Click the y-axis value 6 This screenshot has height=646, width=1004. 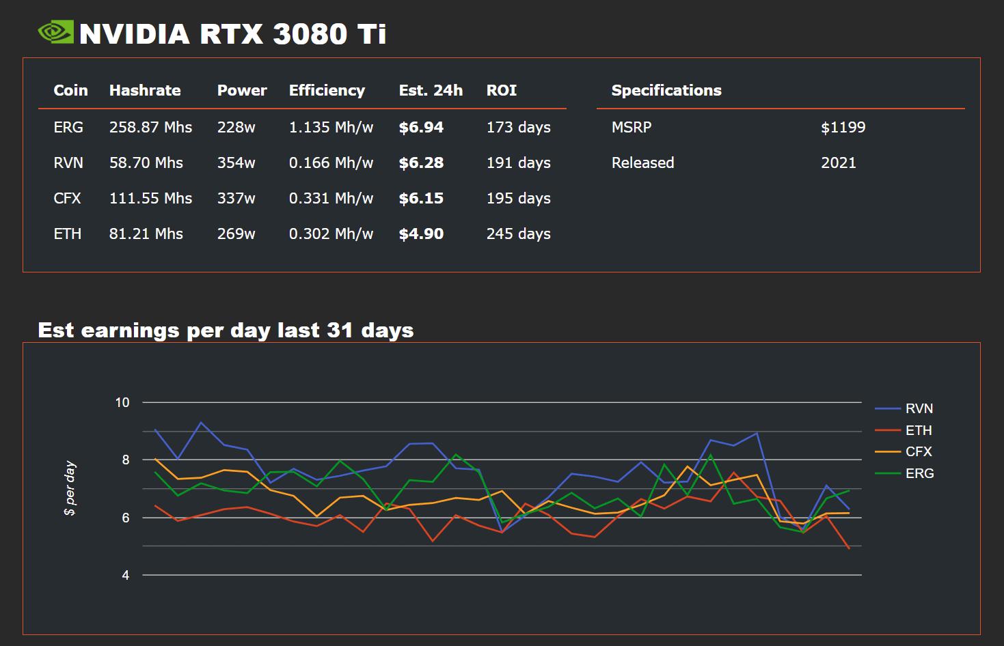coord(126,518)
